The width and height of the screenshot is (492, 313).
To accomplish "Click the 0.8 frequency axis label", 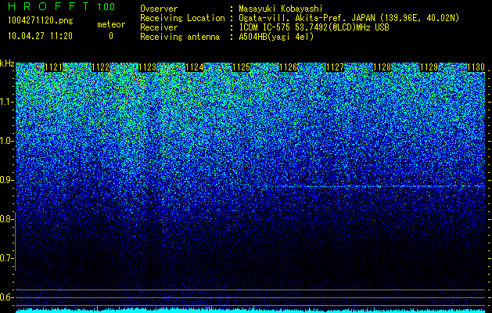I will coord(7,219).
